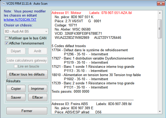The image size is (166, 118).
Task: Click fault 17539 Banc 2 sonde 1 line
Action: pyautogui.click(x=93, y=83)
